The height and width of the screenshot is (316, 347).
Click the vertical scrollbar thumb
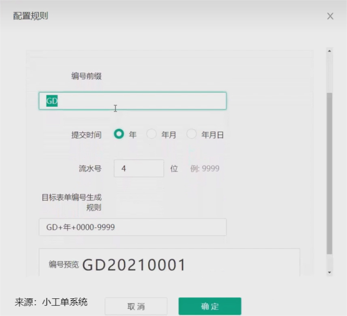329,172
